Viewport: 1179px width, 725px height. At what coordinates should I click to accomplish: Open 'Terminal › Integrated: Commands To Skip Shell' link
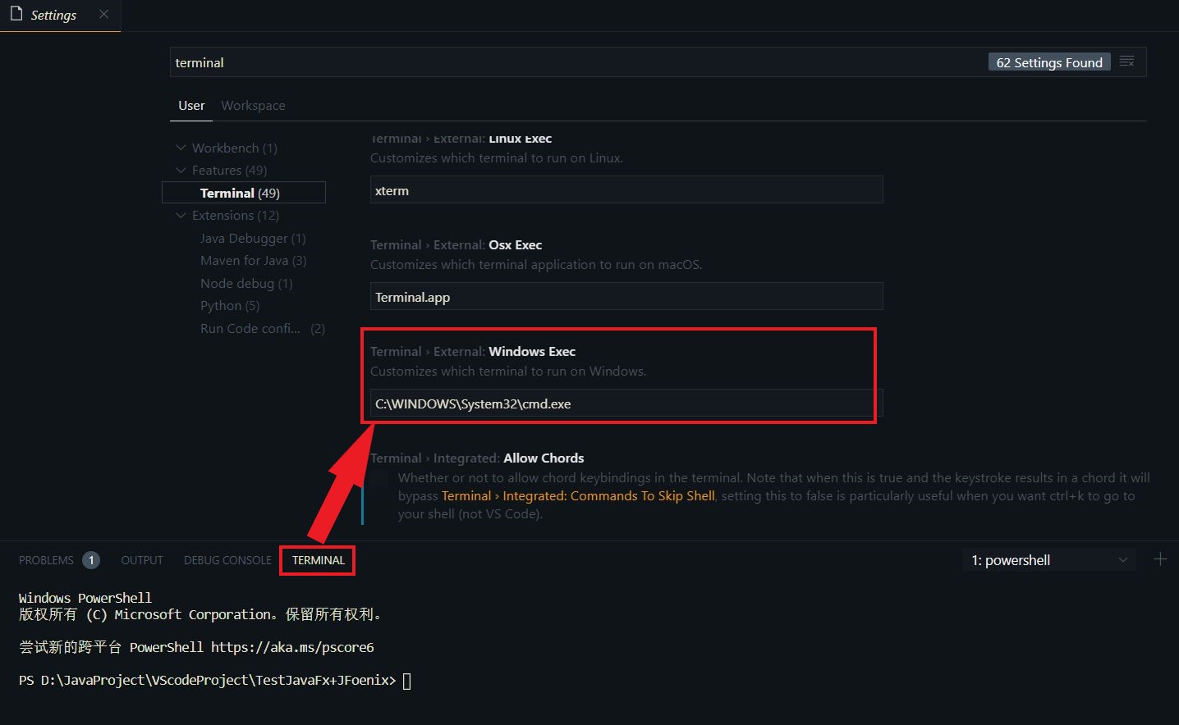pyautogui.click(x=578, y=496)
